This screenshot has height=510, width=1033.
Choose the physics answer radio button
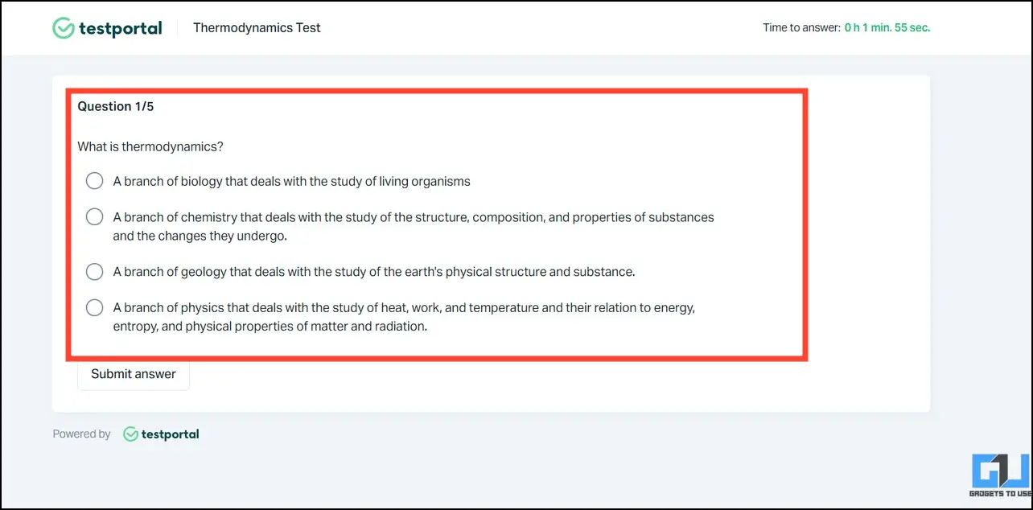point(95,308)
